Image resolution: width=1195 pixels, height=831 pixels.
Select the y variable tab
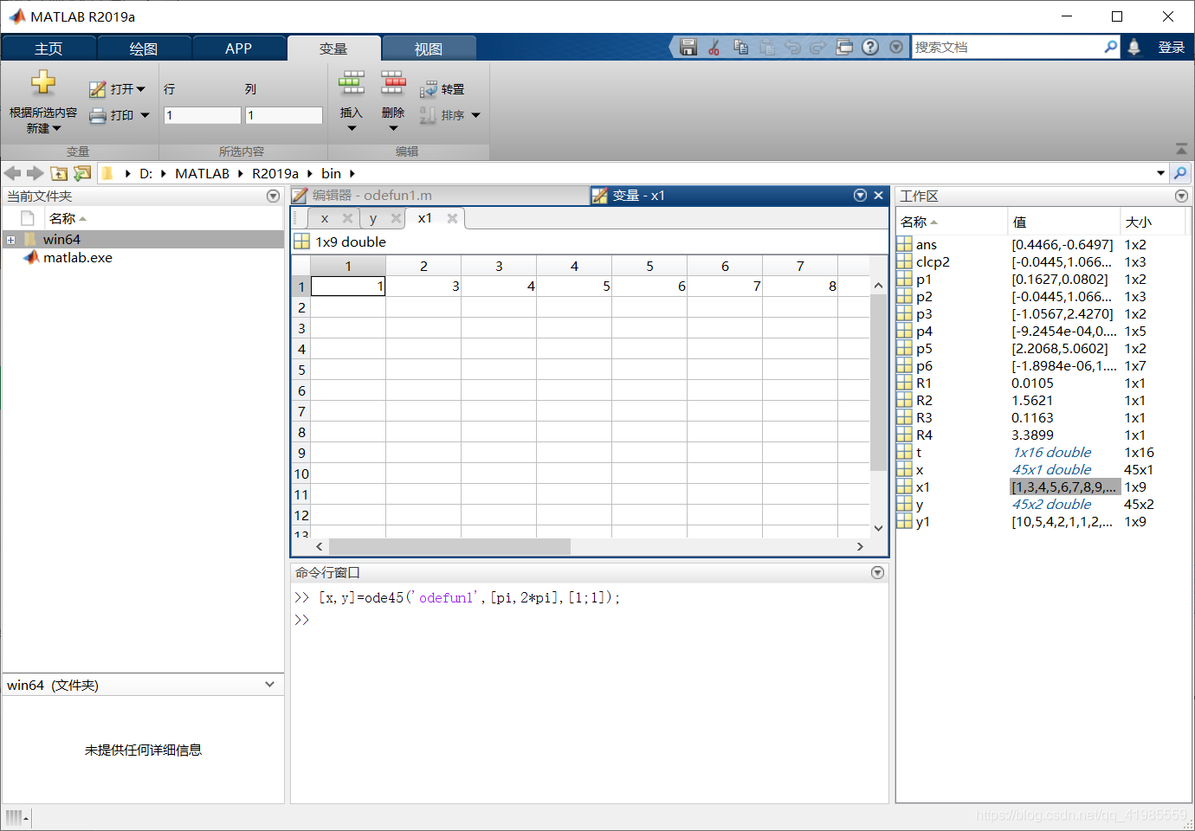[x=373, y=218]
